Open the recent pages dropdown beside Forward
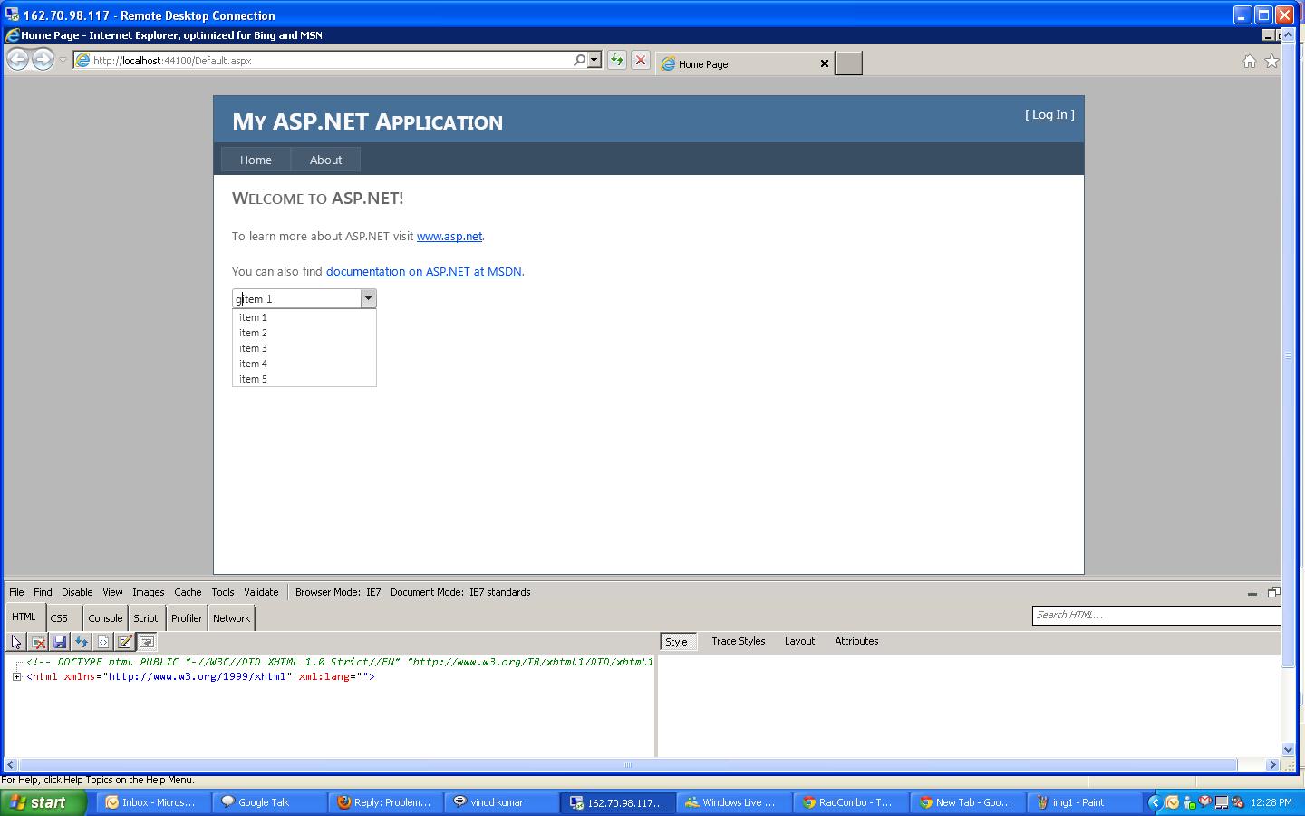 [x=63, y=61]
